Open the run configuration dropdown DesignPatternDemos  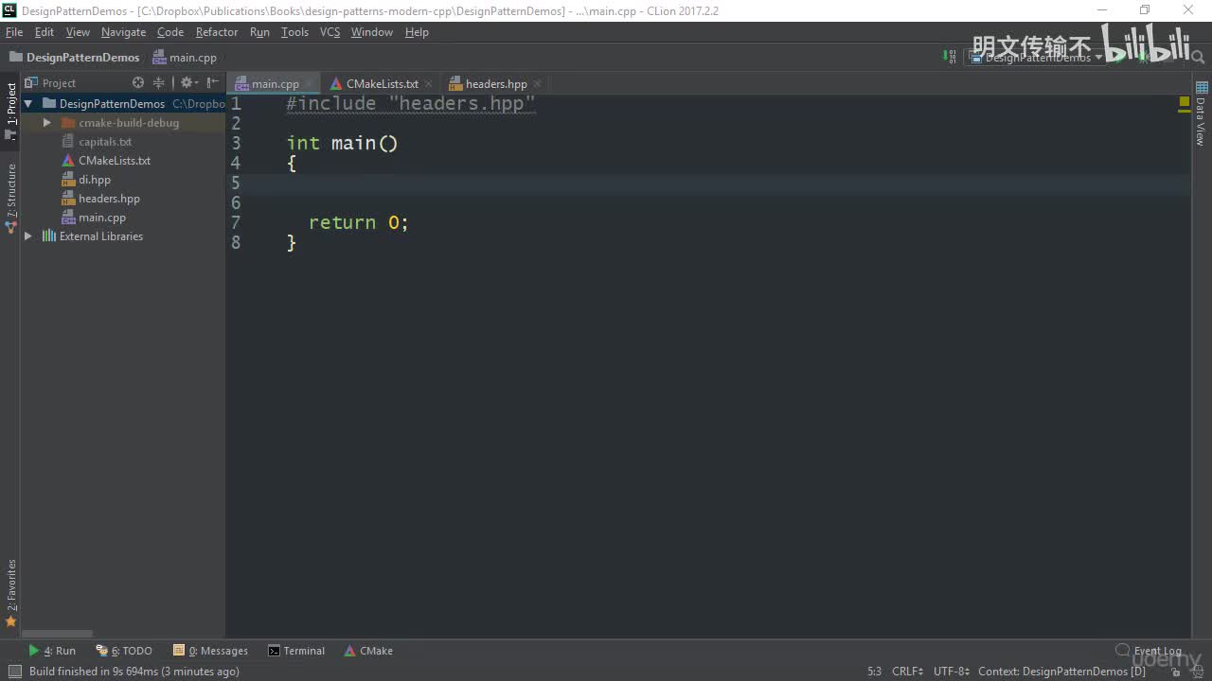1036,57
